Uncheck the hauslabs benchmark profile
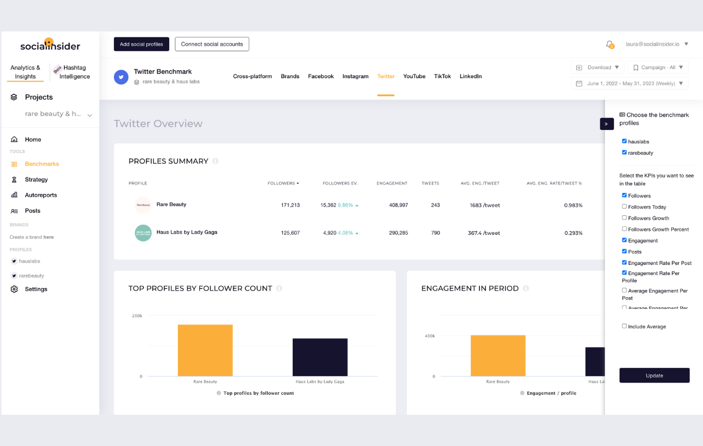Viewport: 703px width, 446px height. (624, 141)
